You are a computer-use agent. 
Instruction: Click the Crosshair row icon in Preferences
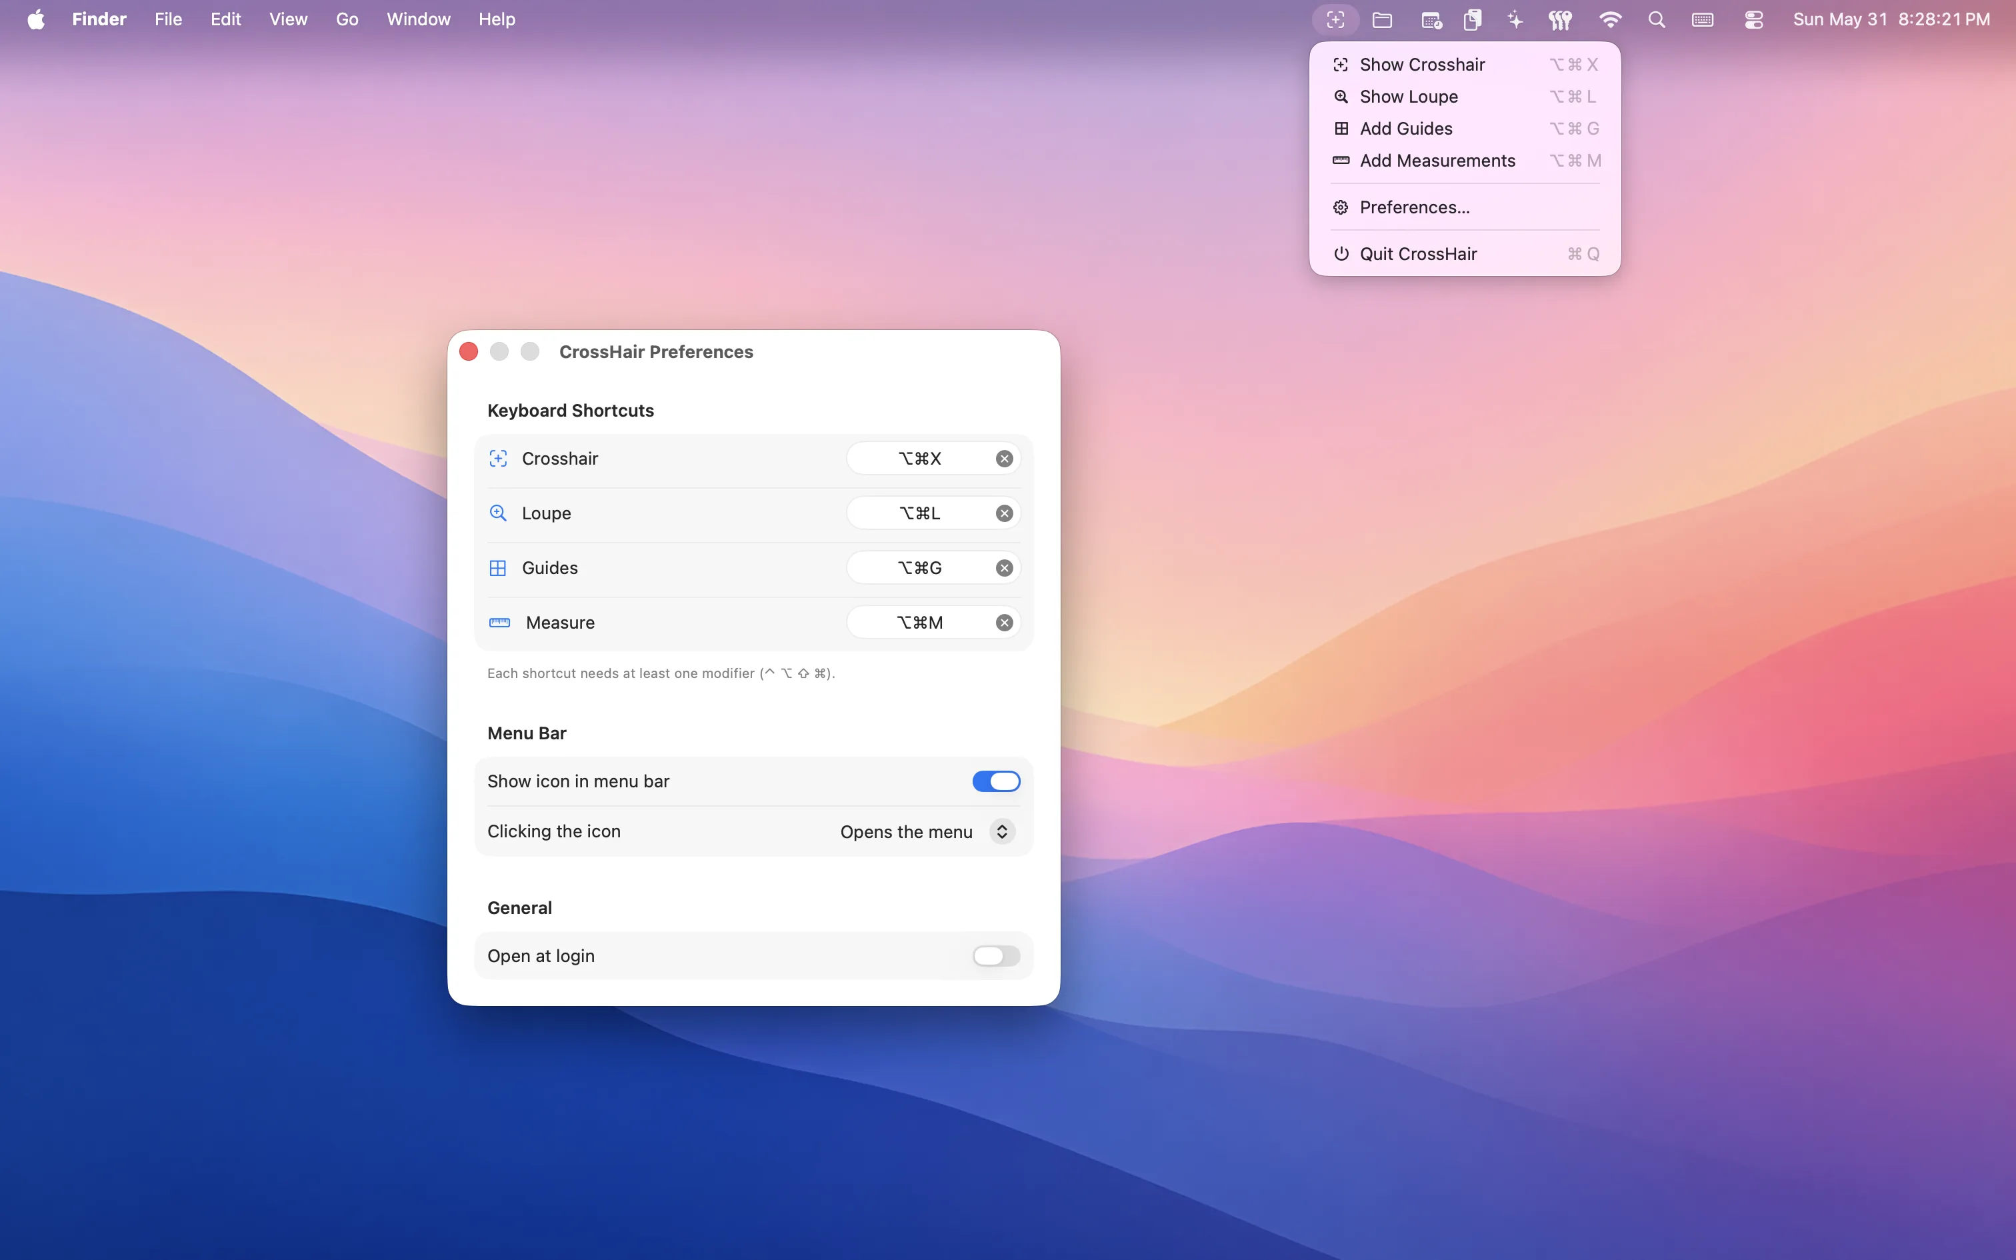[498, 459]
